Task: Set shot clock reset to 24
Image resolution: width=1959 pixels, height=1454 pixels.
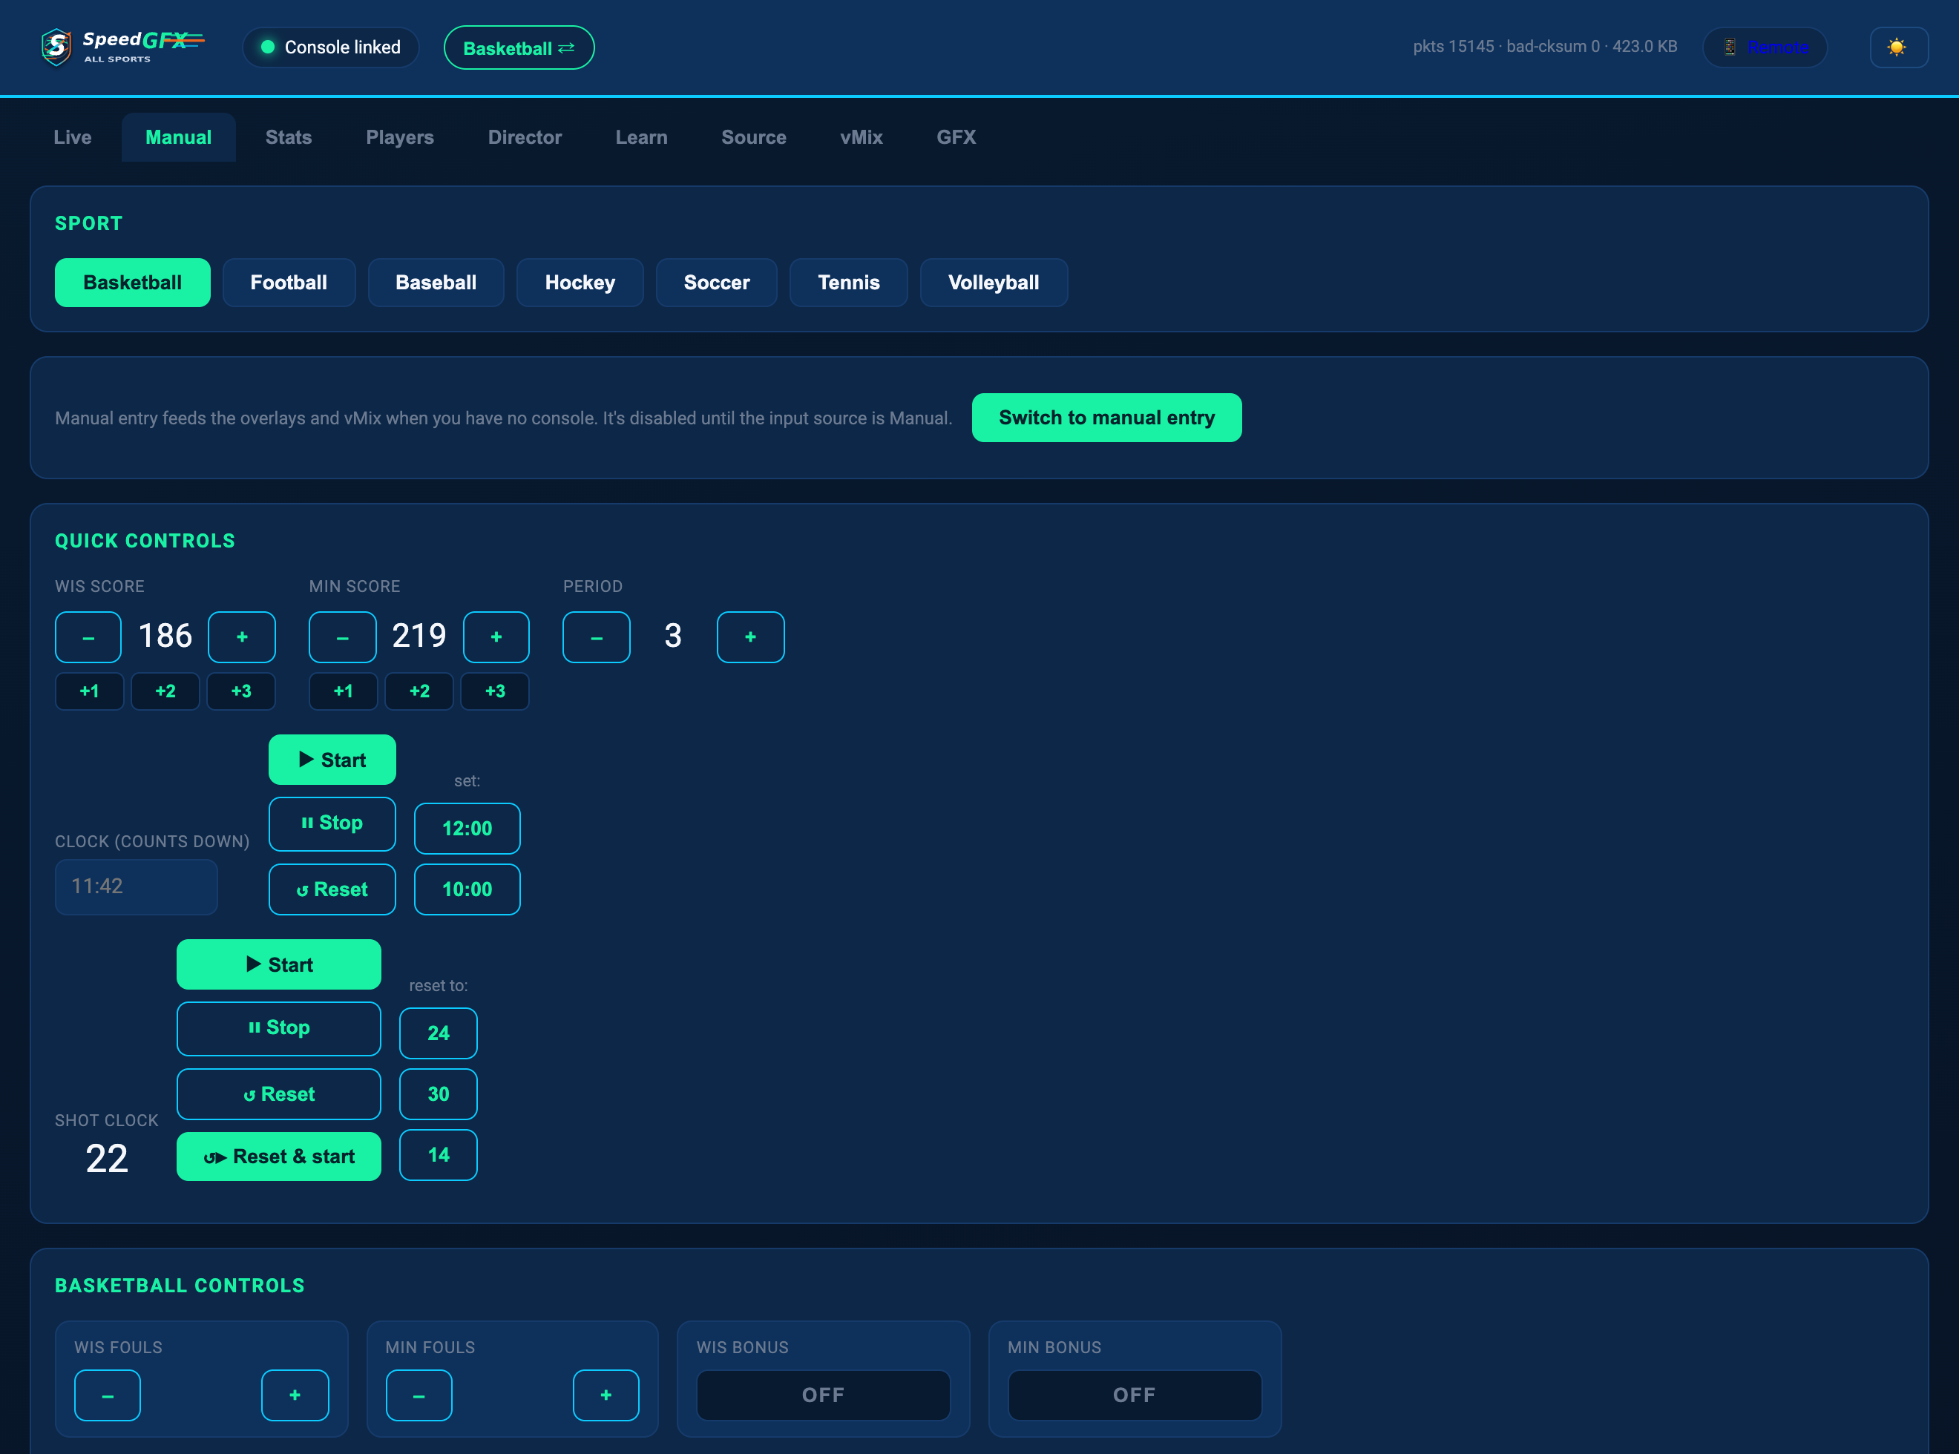Action: pos(439,1033)
